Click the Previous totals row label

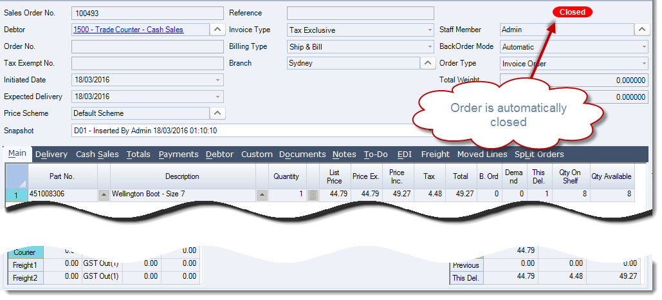click(465, 265)
